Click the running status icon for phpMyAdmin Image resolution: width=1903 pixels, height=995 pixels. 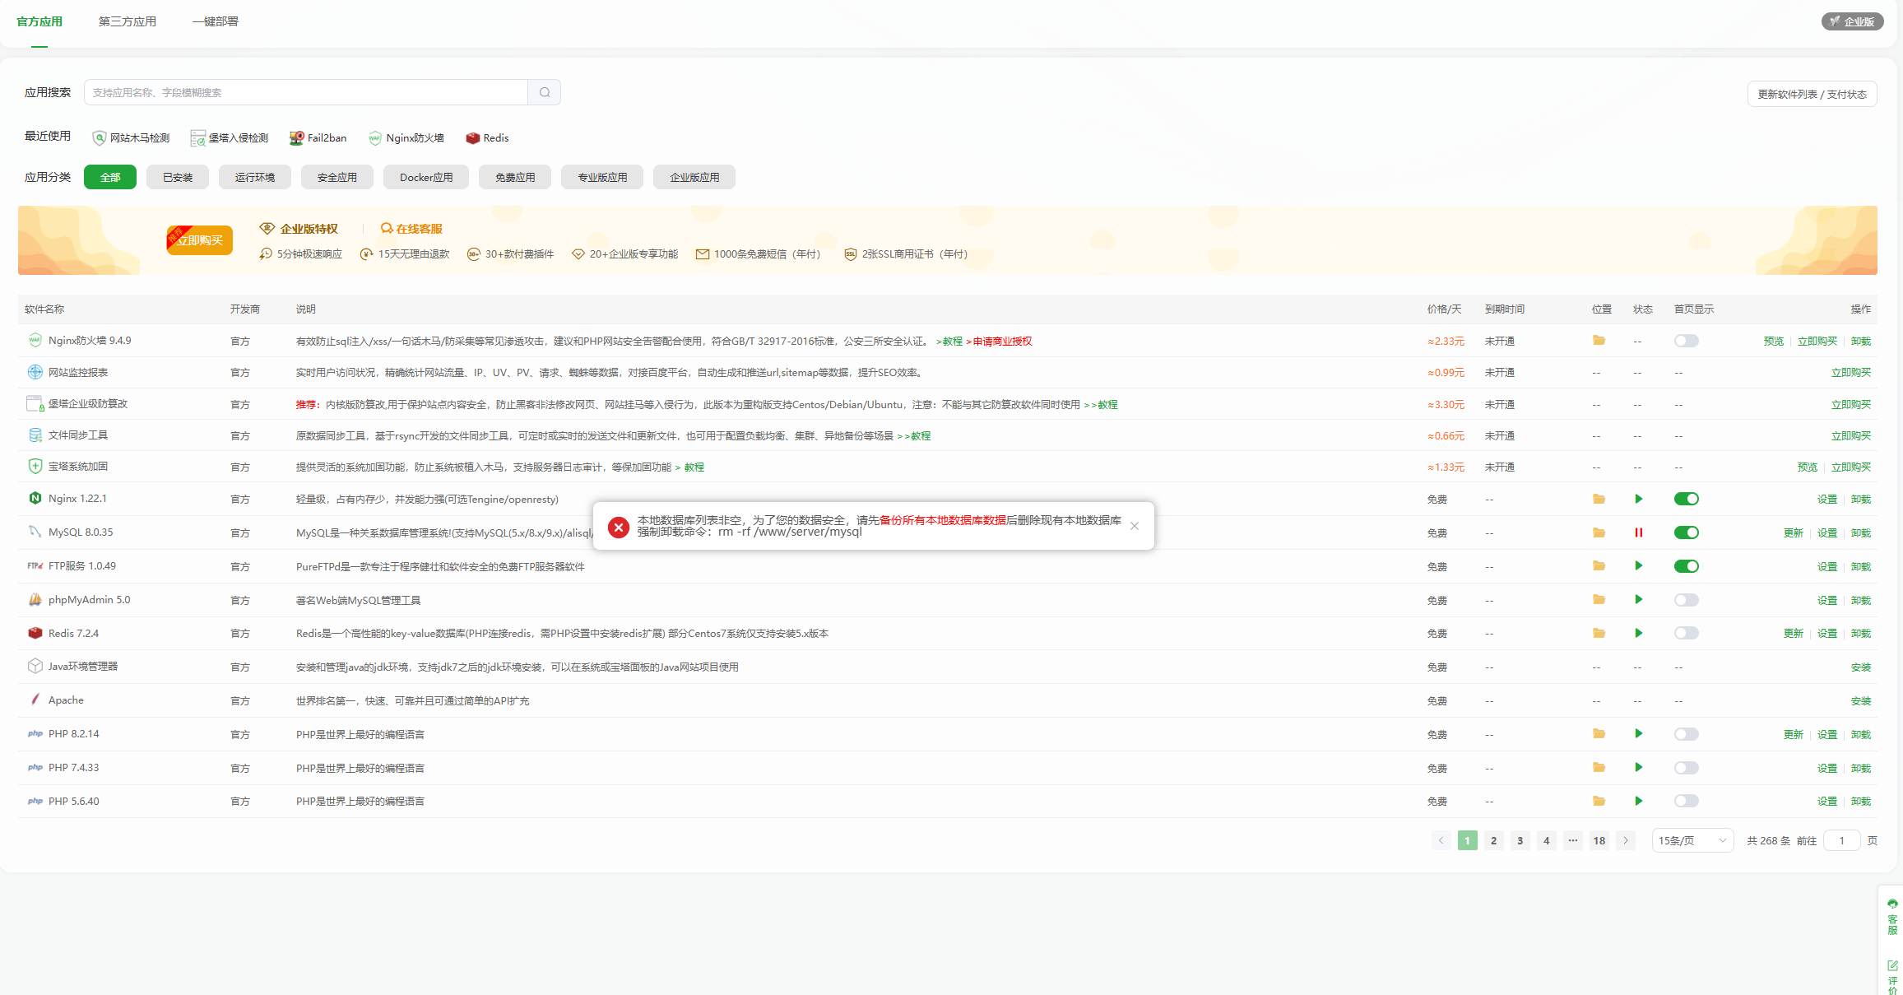pos(1639,600)
